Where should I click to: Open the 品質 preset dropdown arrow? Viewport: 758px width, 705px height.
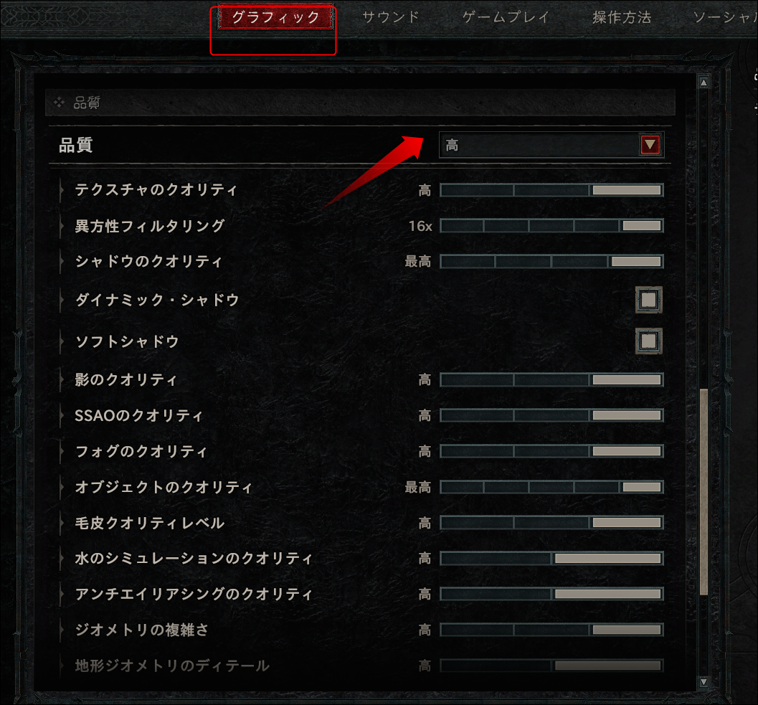[x=650, y=145]
